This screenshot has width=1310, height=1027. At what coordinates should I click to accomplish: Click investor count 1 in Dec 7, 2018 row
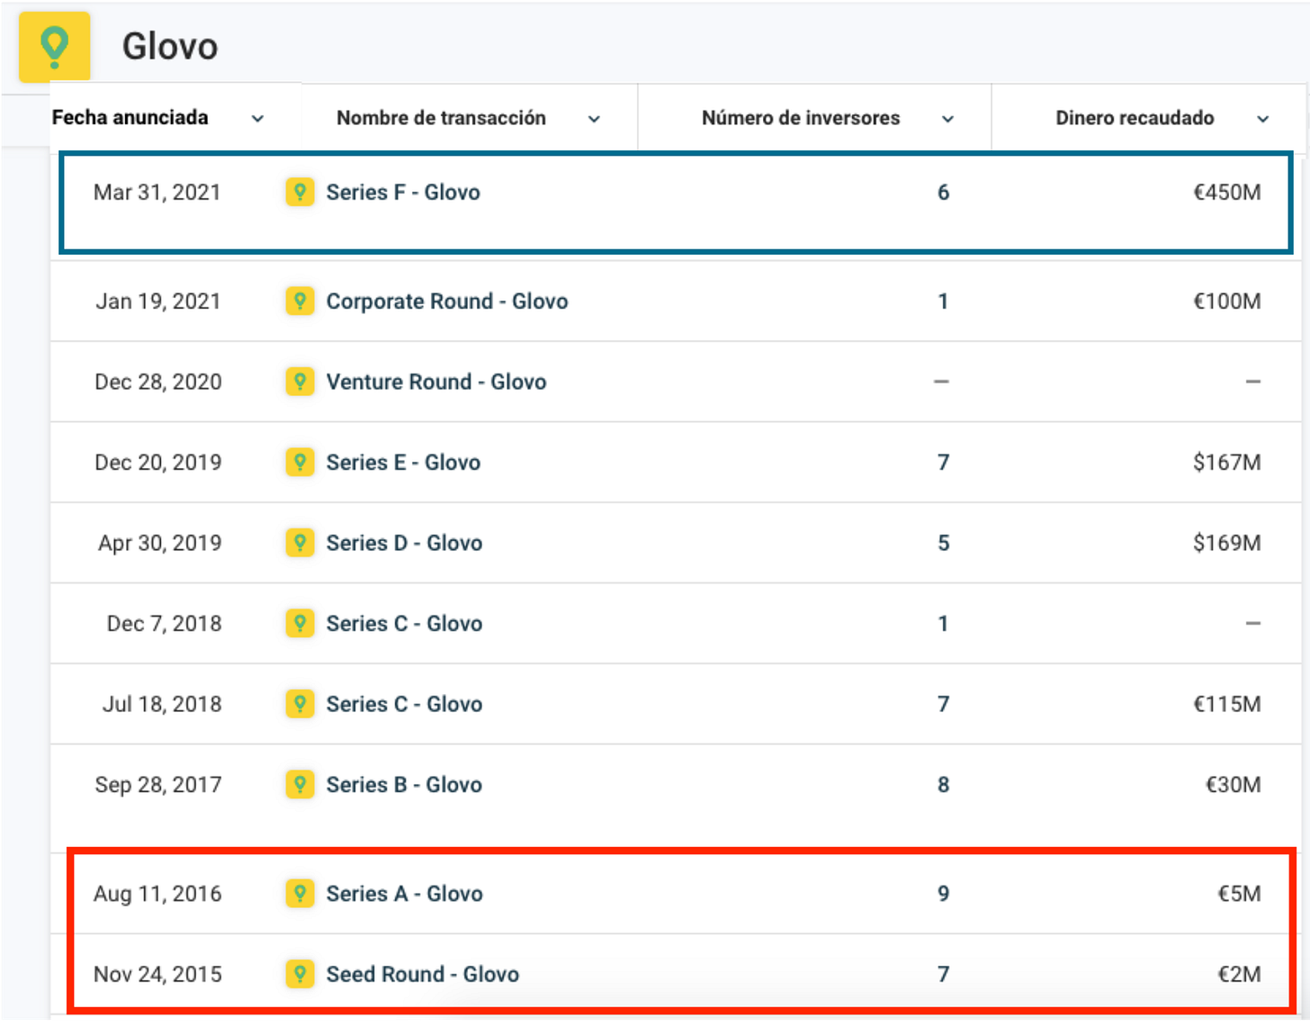(x=943, y=623)
